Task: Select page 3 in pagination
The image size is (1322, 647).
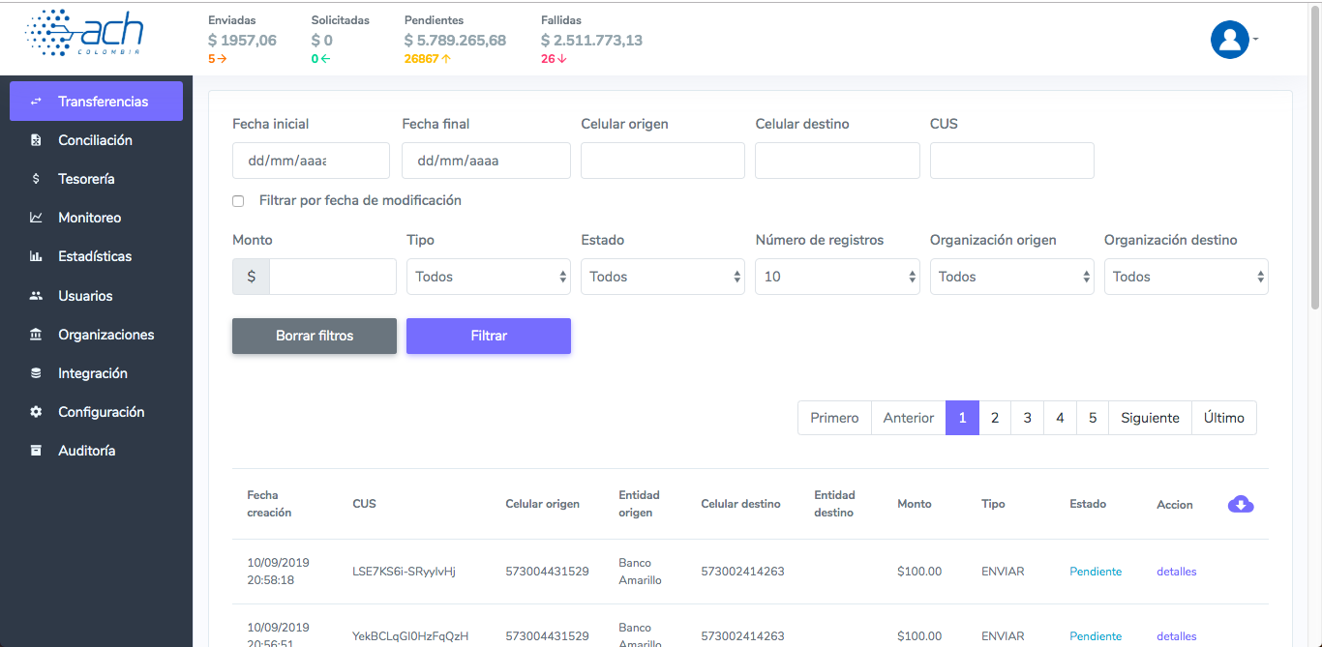Action: (x=1028, y=418)
